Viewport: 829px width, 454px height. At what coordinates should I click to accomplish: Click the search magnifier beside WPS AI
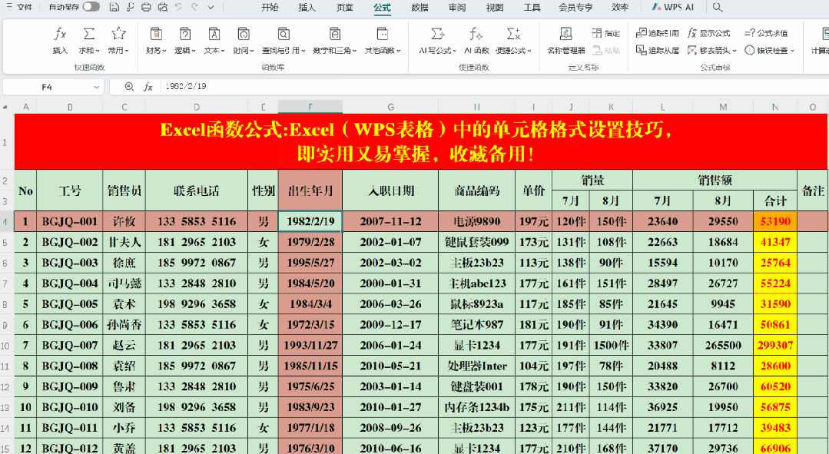tap(718, 8)
